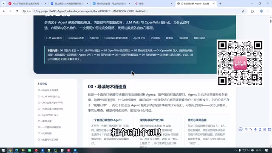Click the 数据与状态 pill
Image resolution: width=272 pixels, height=153 pixels.
click(199, 38)
